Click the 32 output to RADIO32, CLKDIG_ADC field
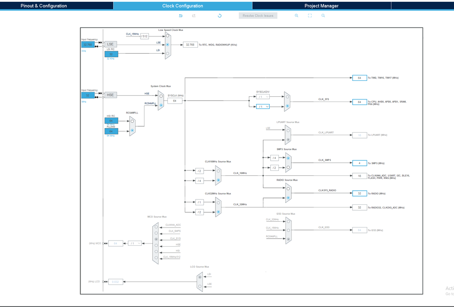The image size is (454, 307). pyautogui.click(x=359, y=207)
